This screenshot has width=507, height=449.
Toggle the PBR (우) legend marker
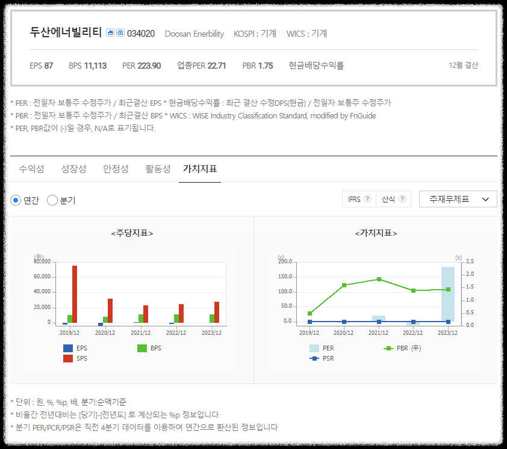(x=388, y=348)
